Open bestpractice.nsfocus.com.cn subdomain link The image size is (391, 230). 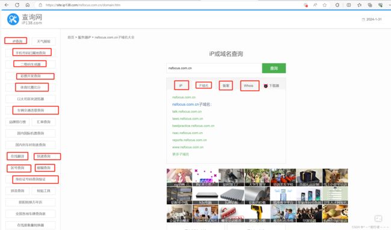(193, 126)
